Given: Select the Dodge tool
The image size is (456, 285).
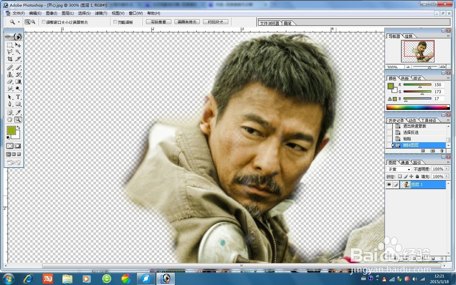Looking at the screenshot, I should 18,88.
